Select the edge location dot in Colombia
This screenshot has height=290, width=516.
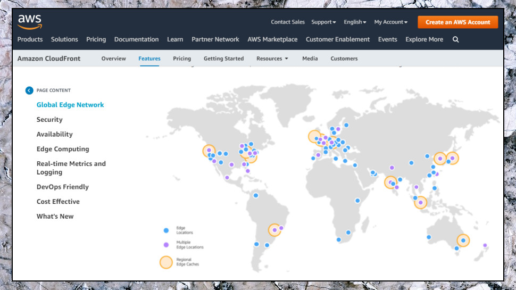click(x=256, y=195)
